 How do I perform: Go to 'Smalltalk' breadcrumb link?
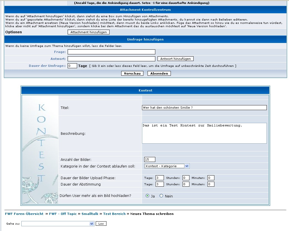[x=90, y=214]
